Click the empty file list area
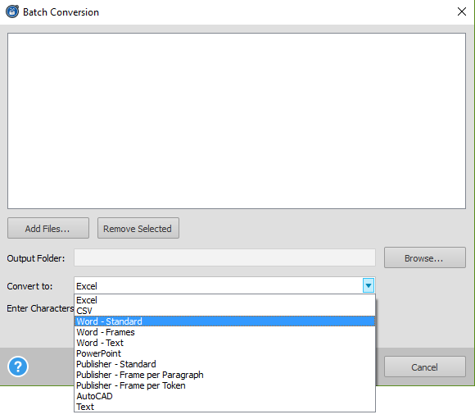The image size is (475, 419). point(237,121)
